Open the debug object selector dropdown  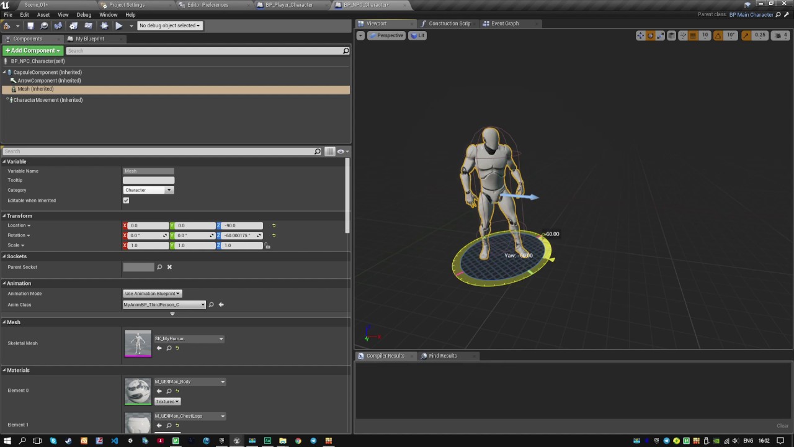click(x=170, y=25)
